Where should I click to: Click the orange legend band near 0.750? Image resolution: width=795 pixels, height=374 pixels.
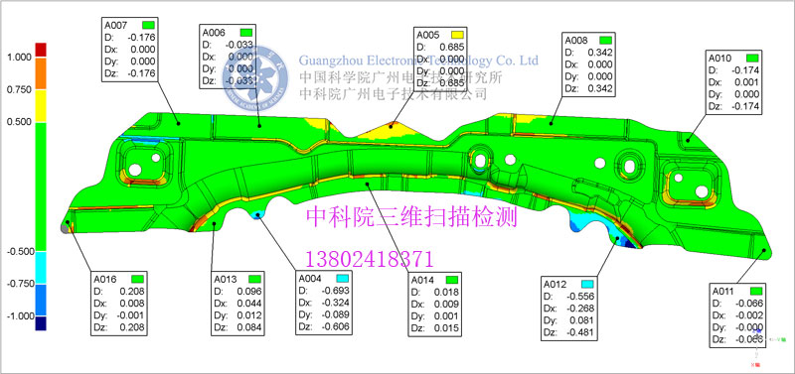(41, 73)
